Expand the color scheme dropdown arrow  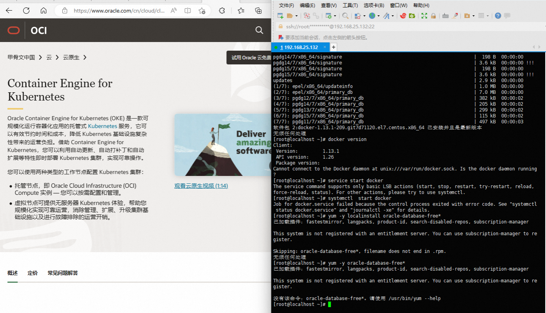(x=365, y=16)
